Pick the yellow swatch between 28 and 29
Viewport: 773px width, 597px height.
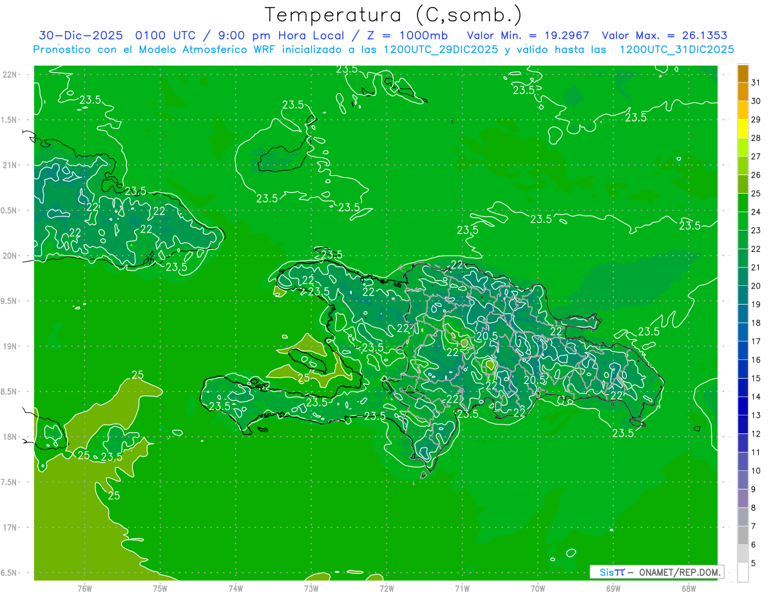[743, 128]
